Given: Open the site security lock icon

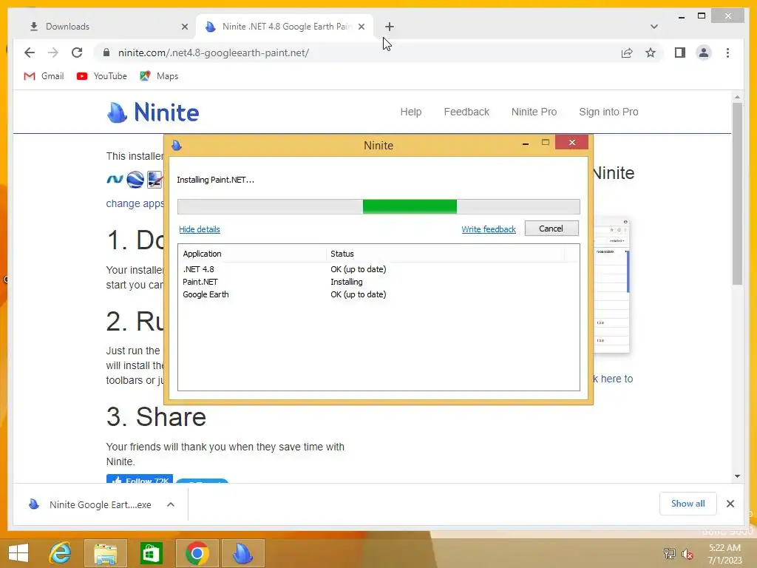Looking at the screenshot, I should [106, 53].
